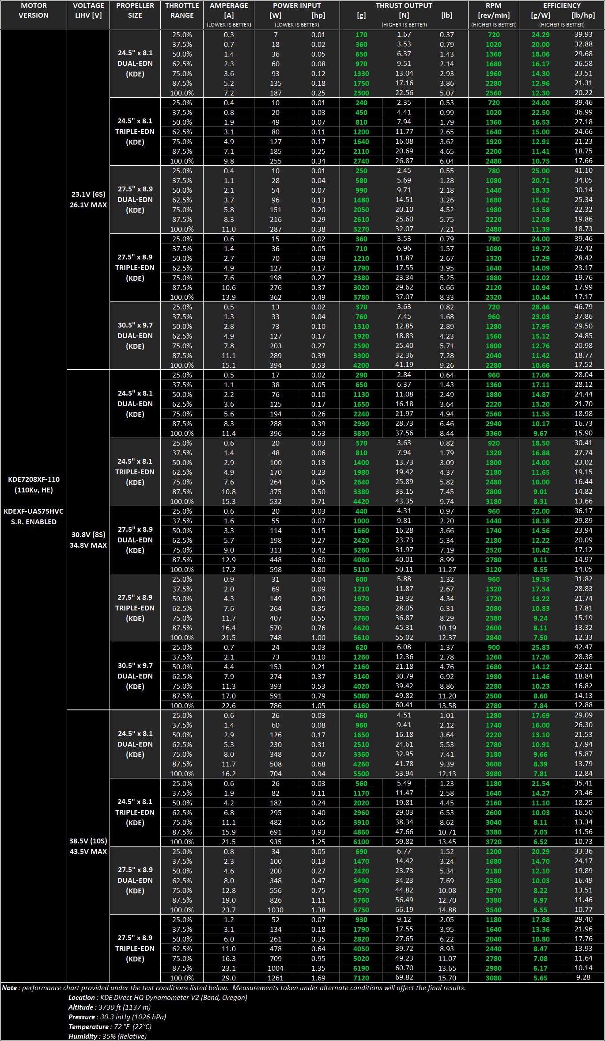Click the MOTOR VERSION column header

[x=34, y=11]
